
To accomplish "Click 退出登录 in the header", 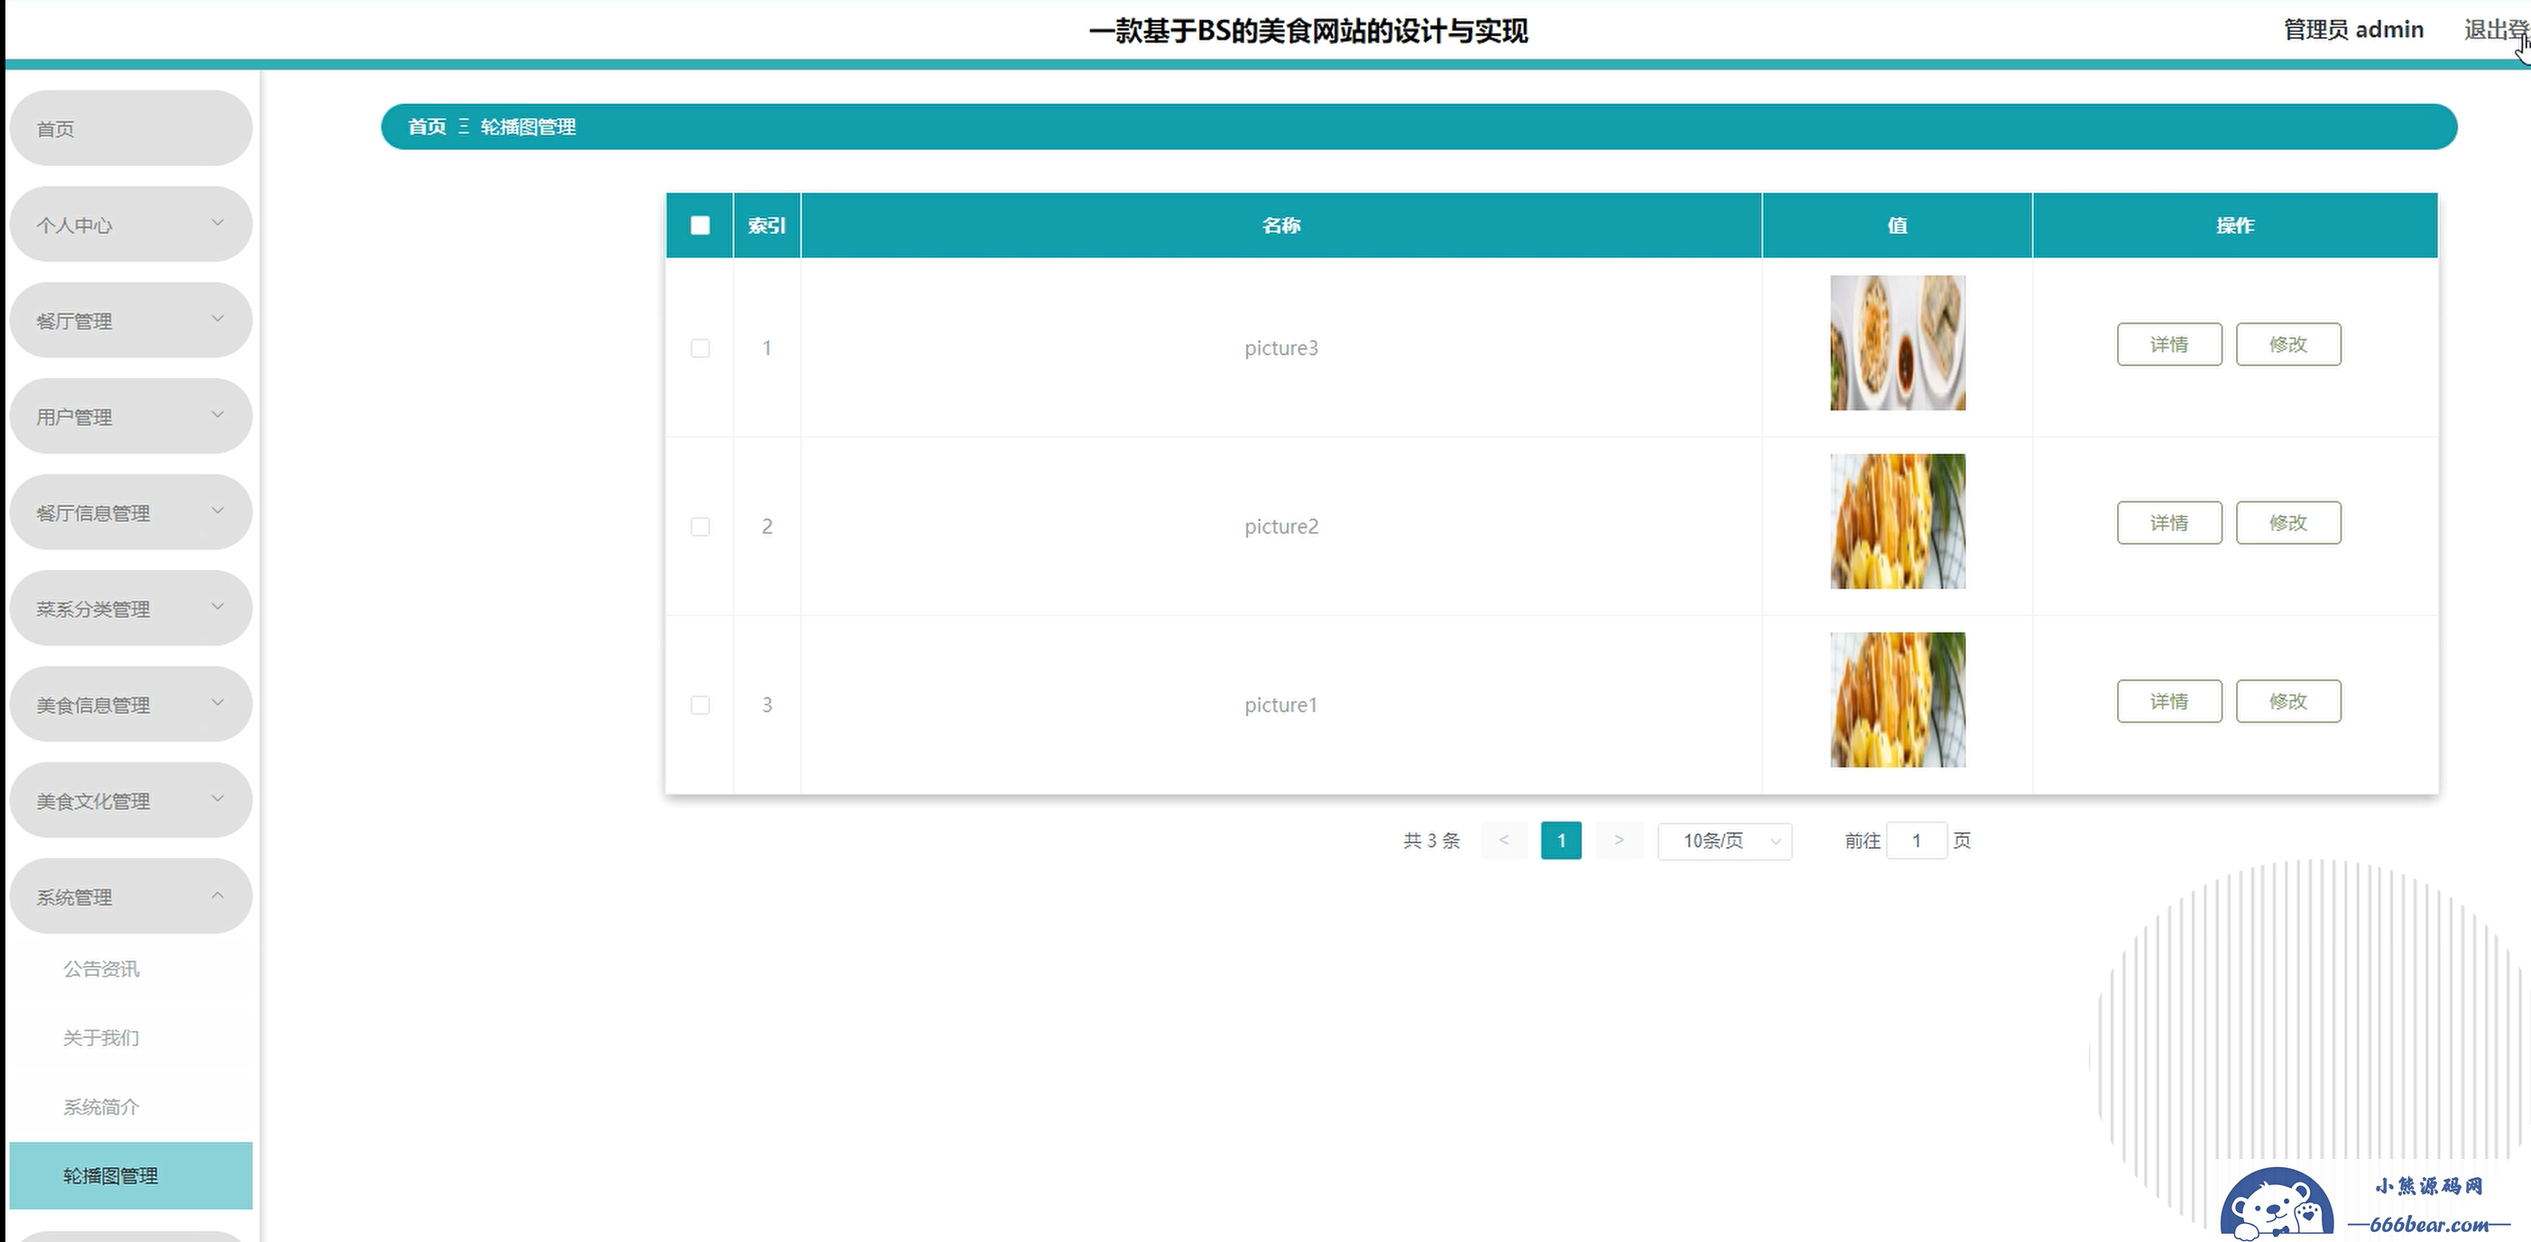I will (2497, 31).
